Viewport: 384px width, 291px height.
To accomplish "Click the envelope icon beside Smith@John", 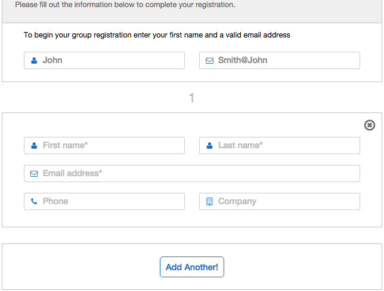I will [209, 60].
